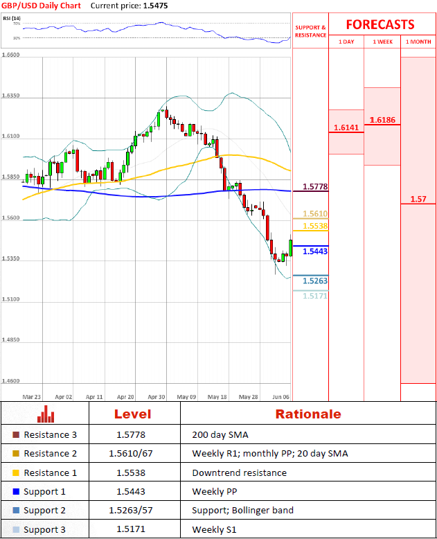437x539 pixels.
Task: Click the 1.6600 price axis label
Action: pyautogui.click(x=10, y=55)
